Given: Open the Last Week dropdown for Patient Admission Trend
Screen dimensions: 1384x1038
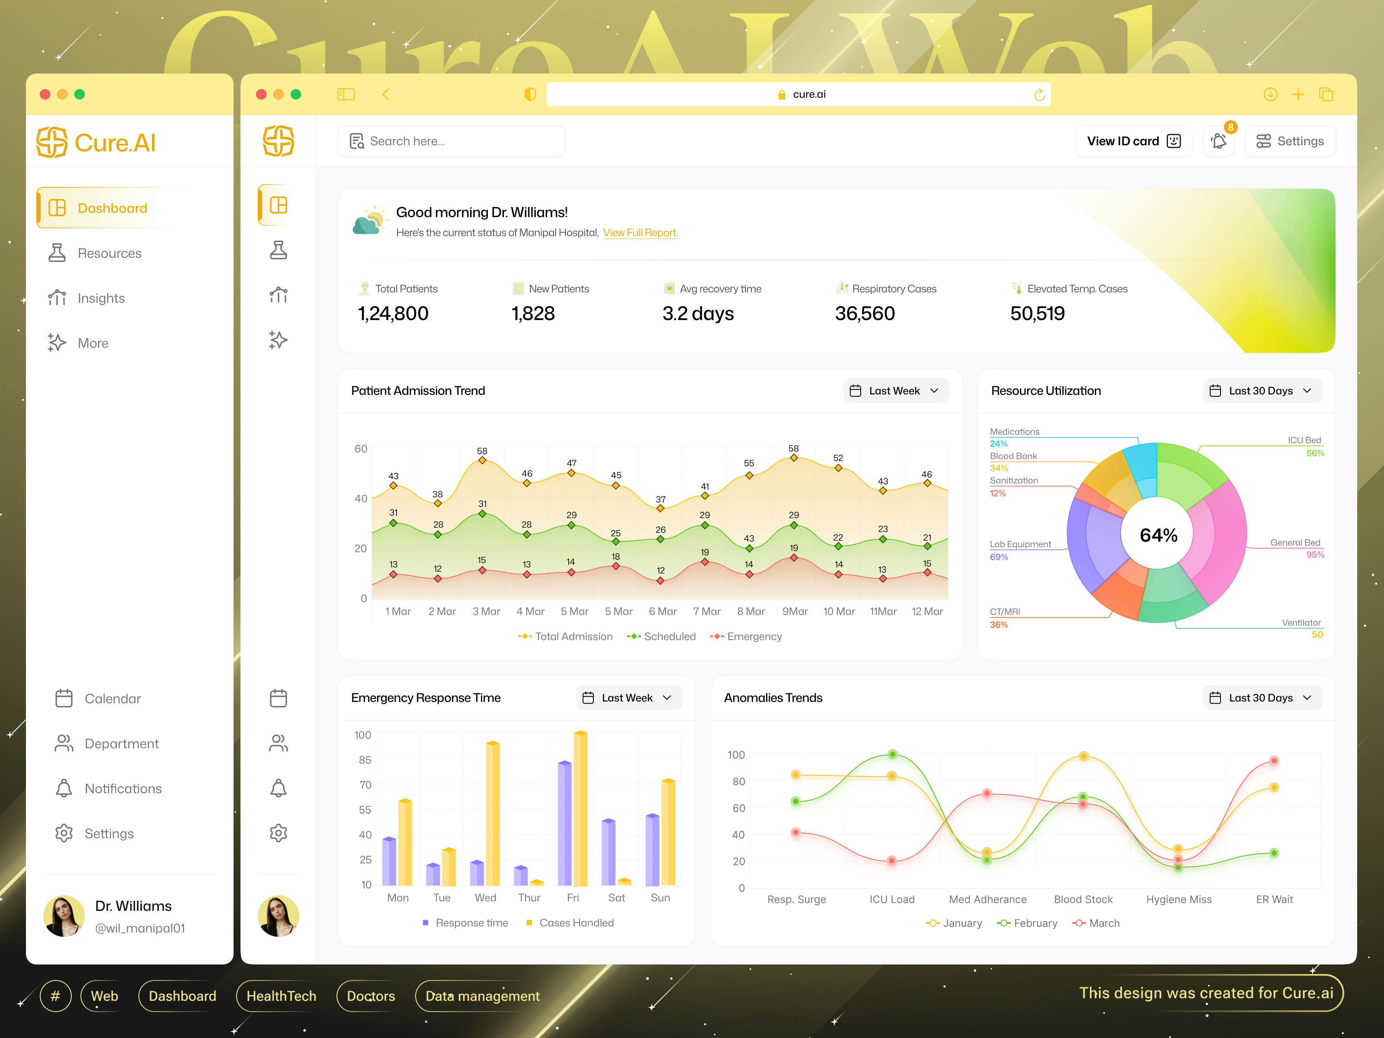Looking at the screenshot, I should pyautogui.click(x=896, y=391).
